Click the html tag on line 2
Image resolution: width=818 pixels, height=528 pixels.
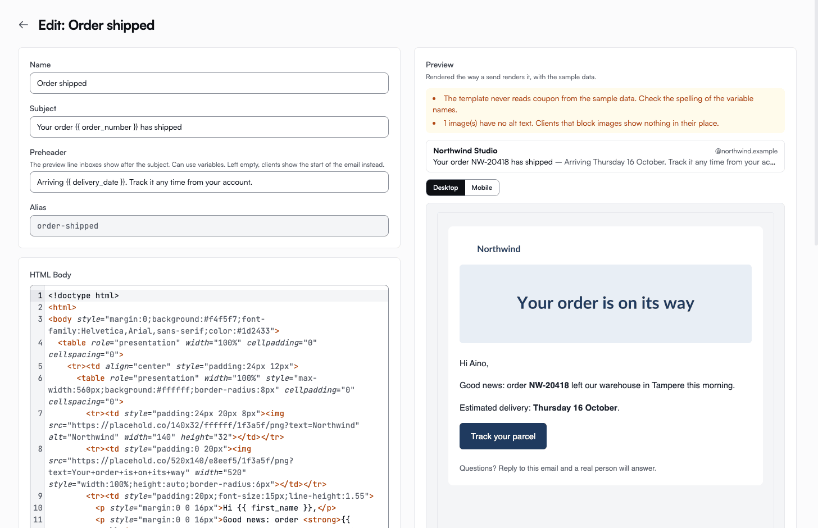tap(62, 307)
